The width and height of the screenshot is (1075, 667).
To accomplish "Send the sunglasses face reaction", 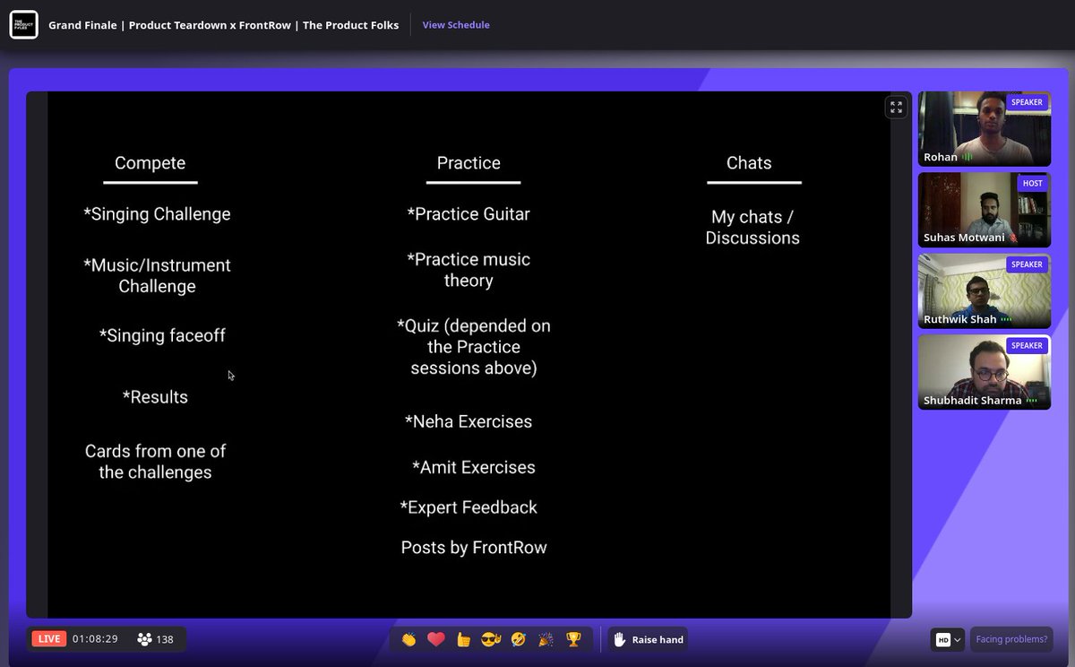I will [x=490, y=639].
